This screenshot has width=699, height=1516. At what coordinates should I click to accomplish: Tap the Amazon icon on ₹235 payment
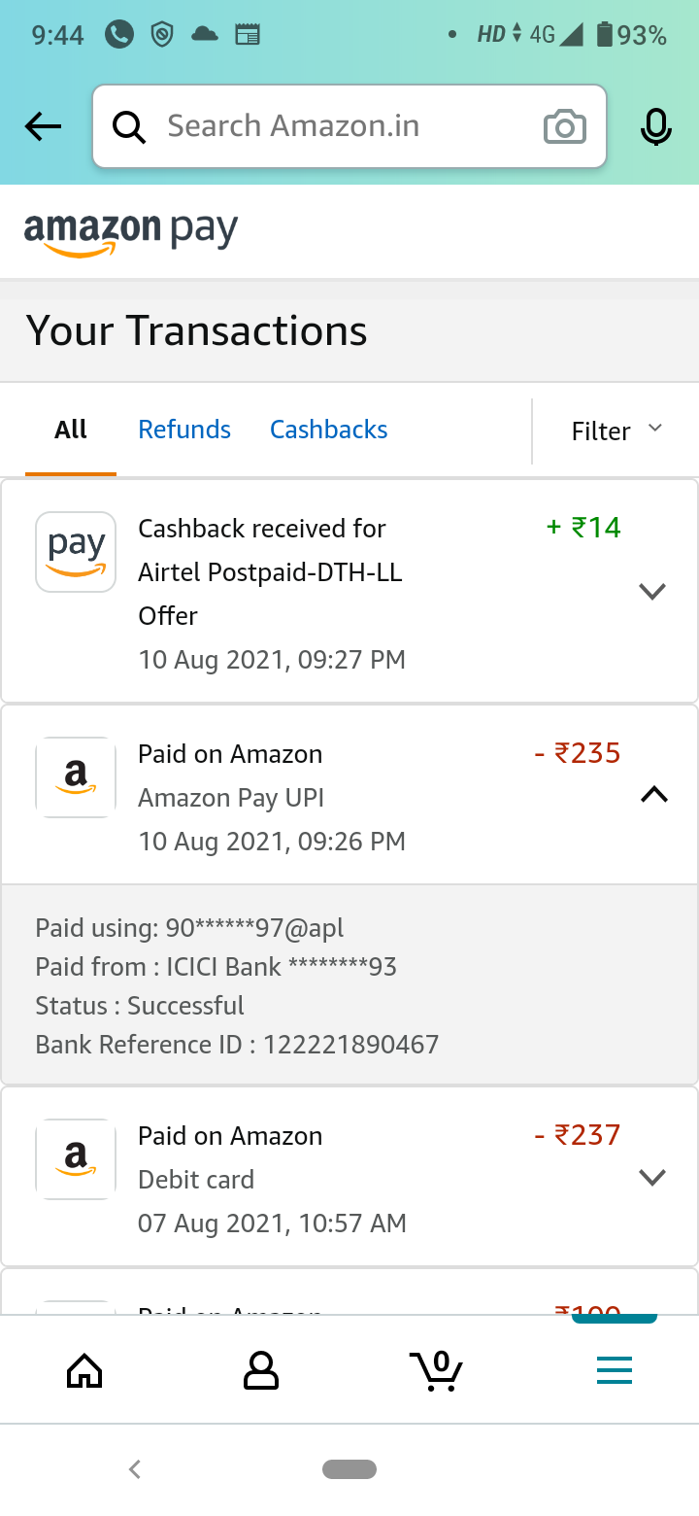tap(76, 777)
